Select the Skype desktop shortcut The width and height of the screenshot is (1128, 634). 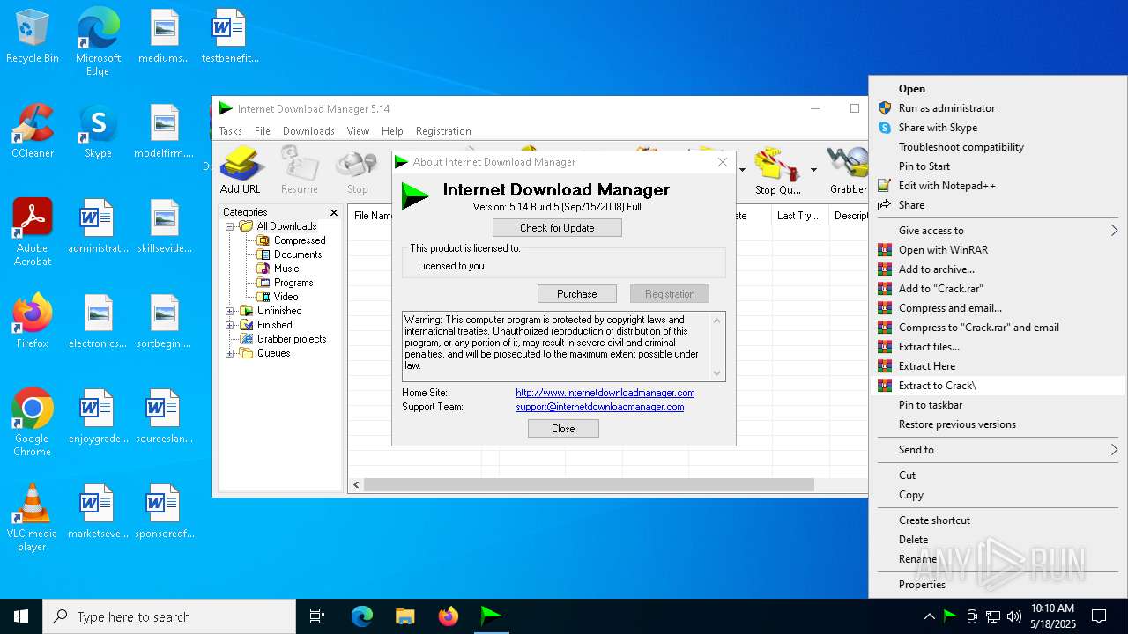(98, 132)
